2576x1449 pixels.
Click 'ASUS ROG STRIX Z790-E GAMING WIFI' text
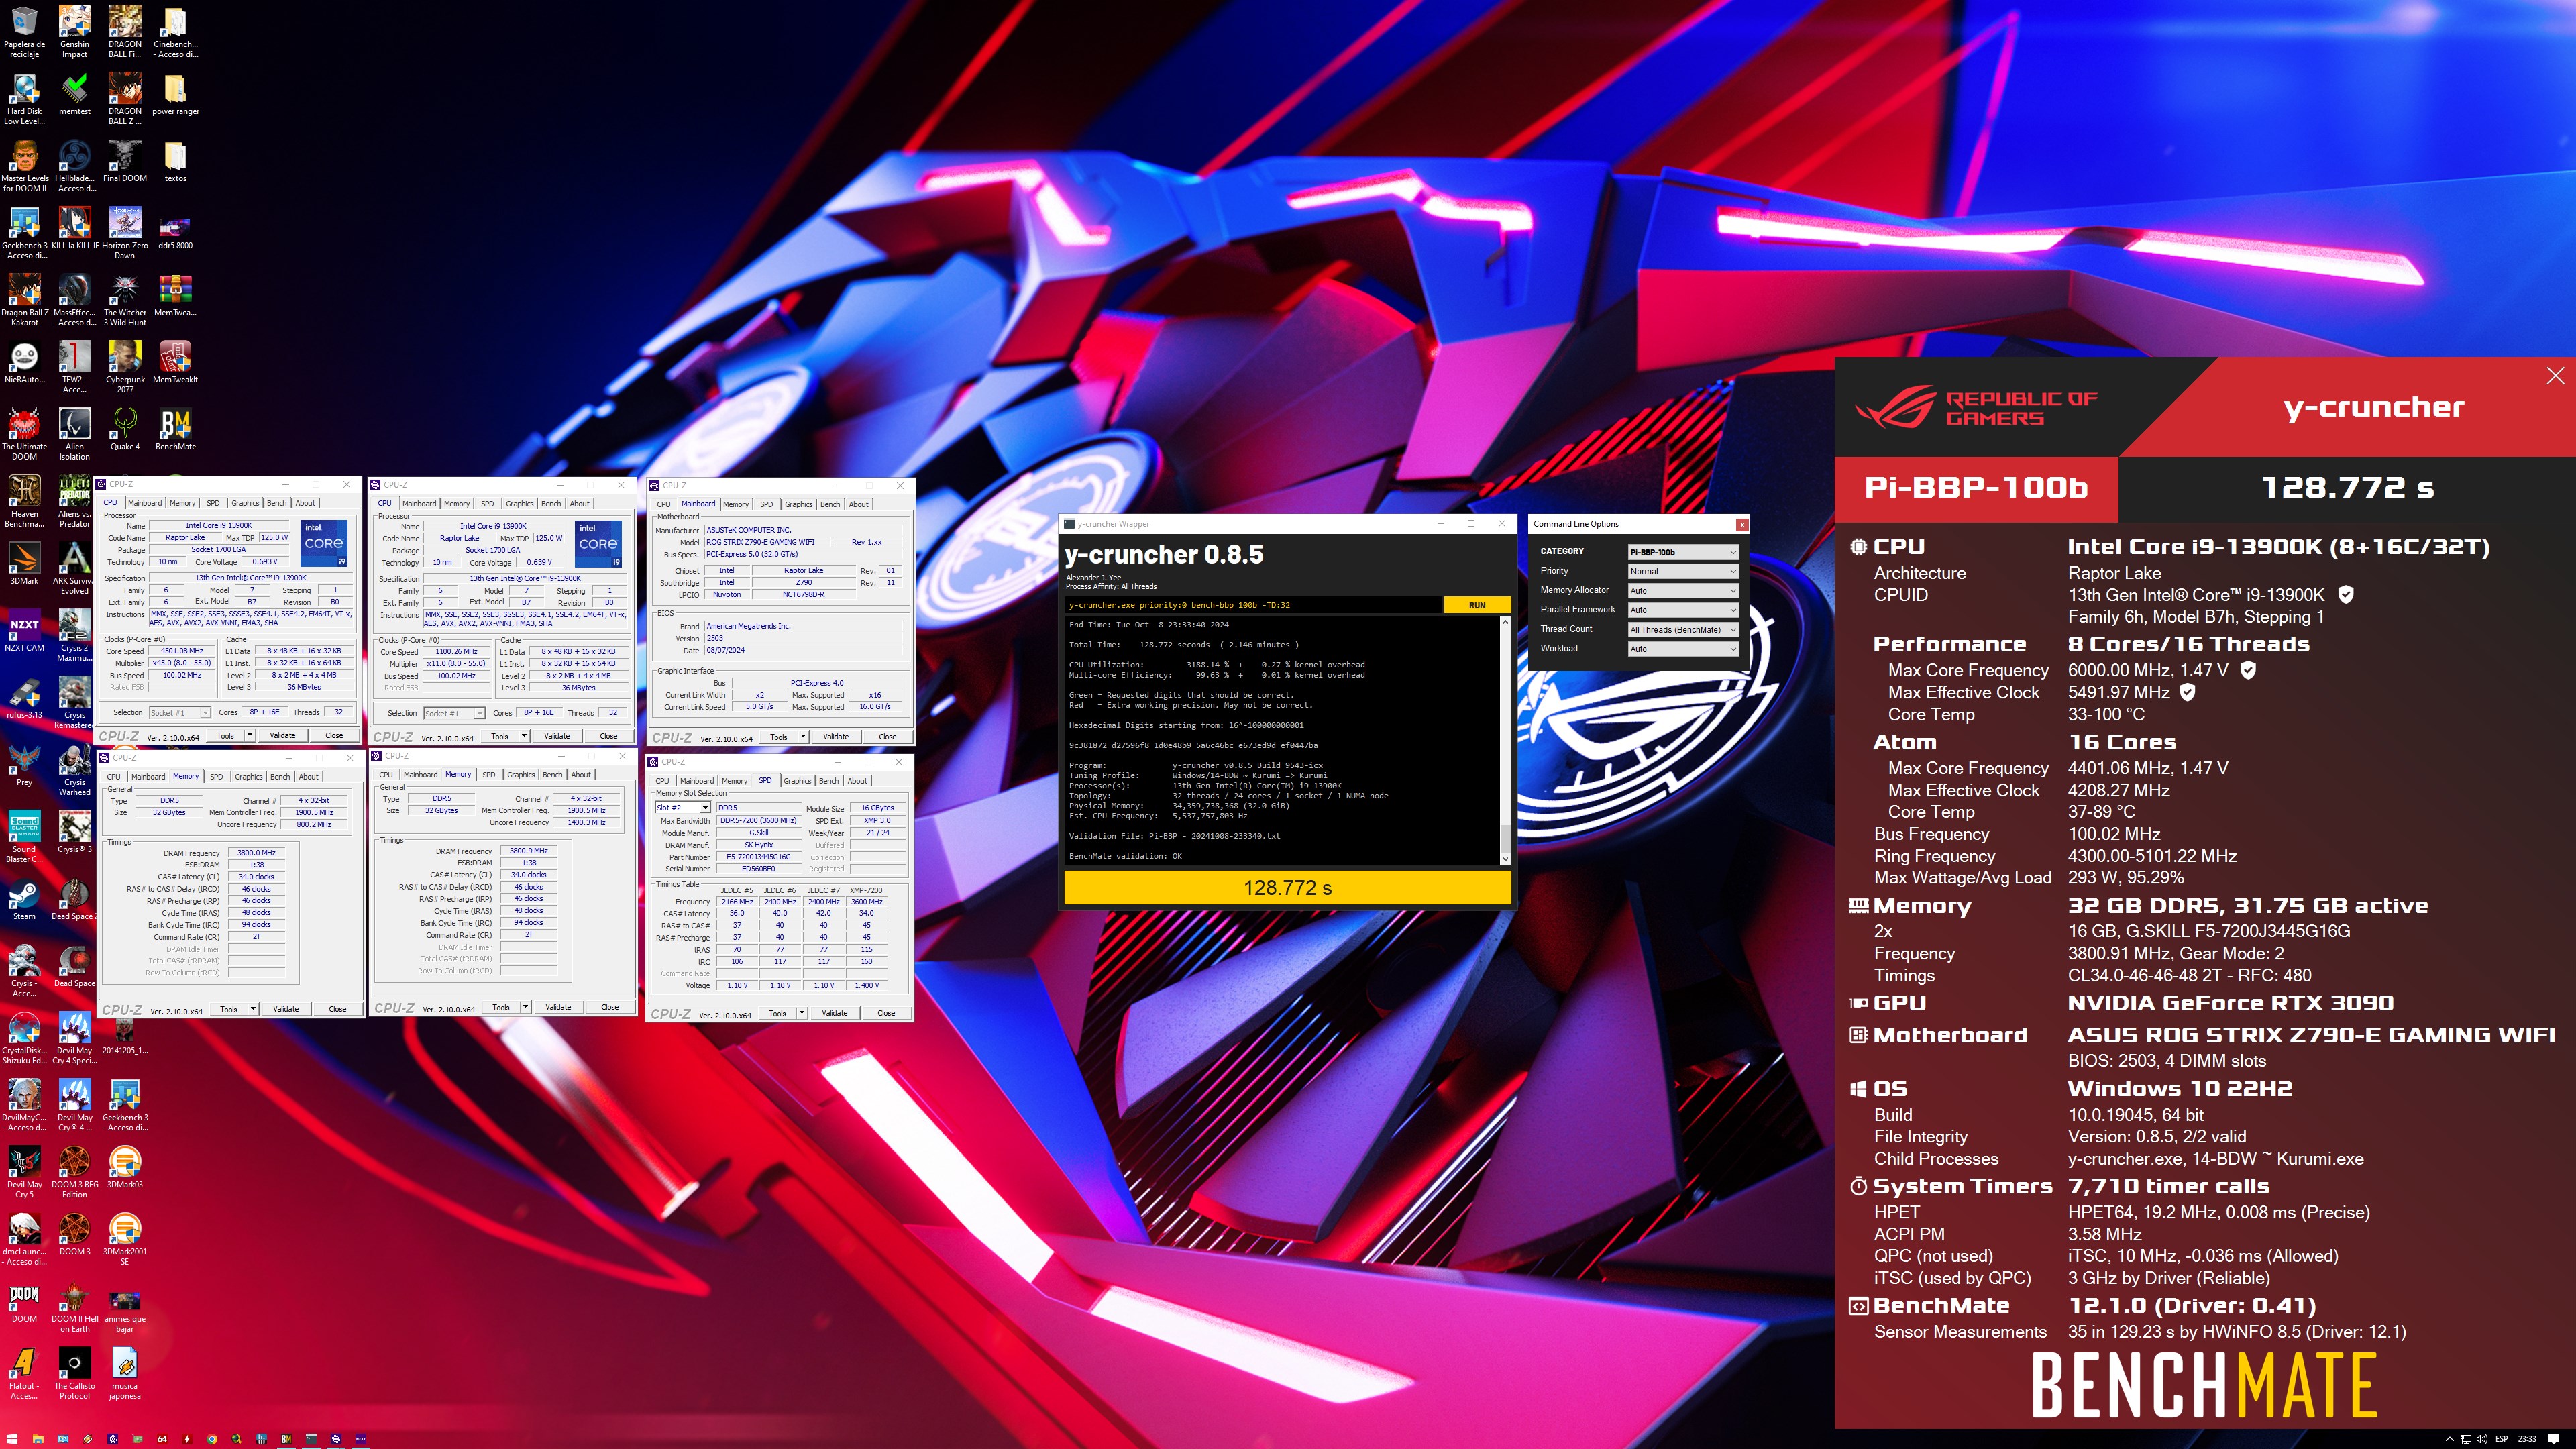pos(2311,1035)
